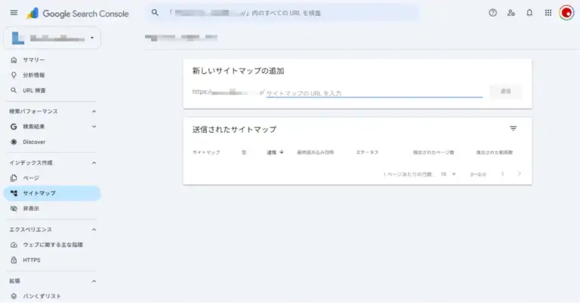
Task: Click the ステータス column header
Action: (x=367, y=152)
